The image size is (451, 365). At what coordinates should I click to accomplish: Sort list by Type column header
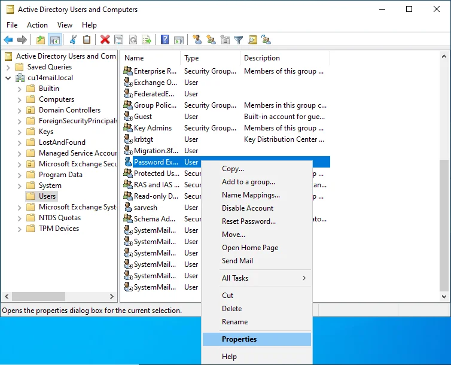click(211, 58)
